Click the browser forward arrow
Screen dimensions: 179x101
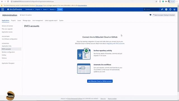[x=5, y=1]
